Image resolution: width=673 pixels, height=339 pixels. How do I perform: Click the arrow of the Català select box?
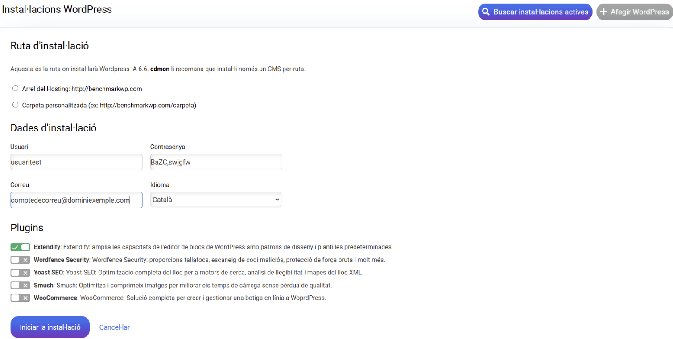tap(277, 200)
